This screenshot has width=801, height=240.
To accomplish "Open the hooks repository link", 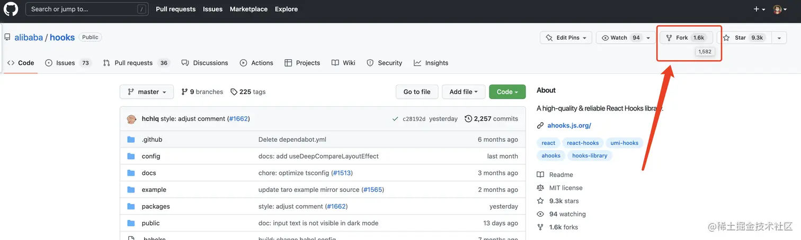I will [62, 38].
